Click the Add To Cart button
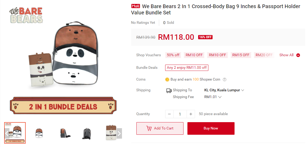This screenshot has height=147, width=306. click(160, 128)
